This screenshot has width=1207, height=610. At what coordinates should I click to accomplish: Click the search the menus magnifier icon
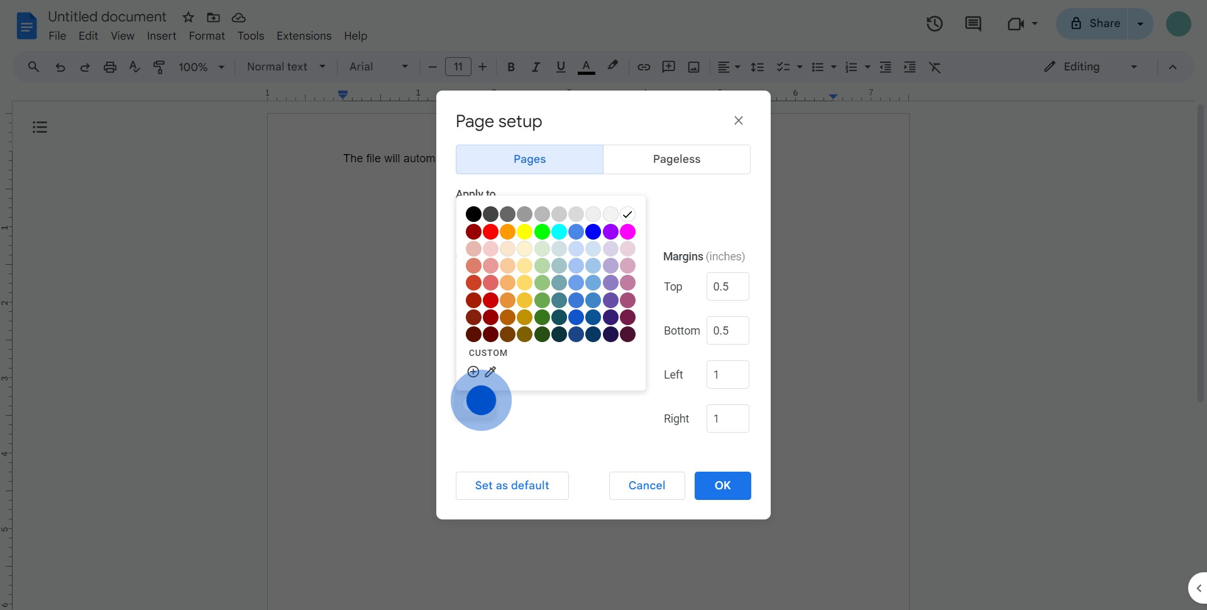pos(33,67)
